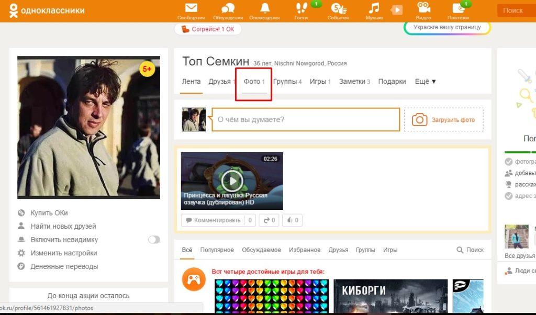536x315 pixels.
Task: Click the 5+ badge on profile photo
Action: coord(147,69)
